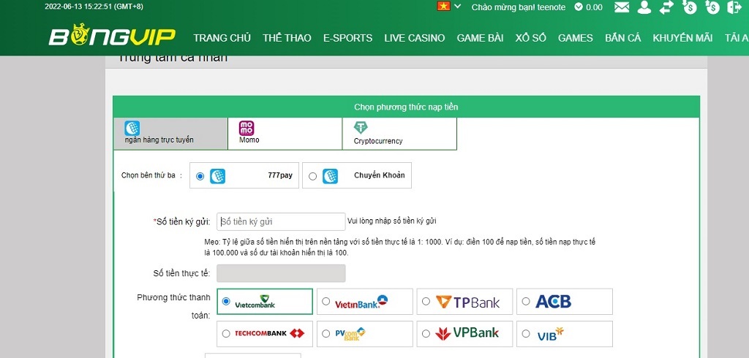This screenshot has height=358, width=749.
Task: Click the balance refresh icon beside 0.00
Action: coord(579,7)
